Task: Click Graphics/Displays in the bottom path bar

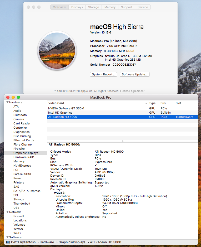Action: point(72,242)
